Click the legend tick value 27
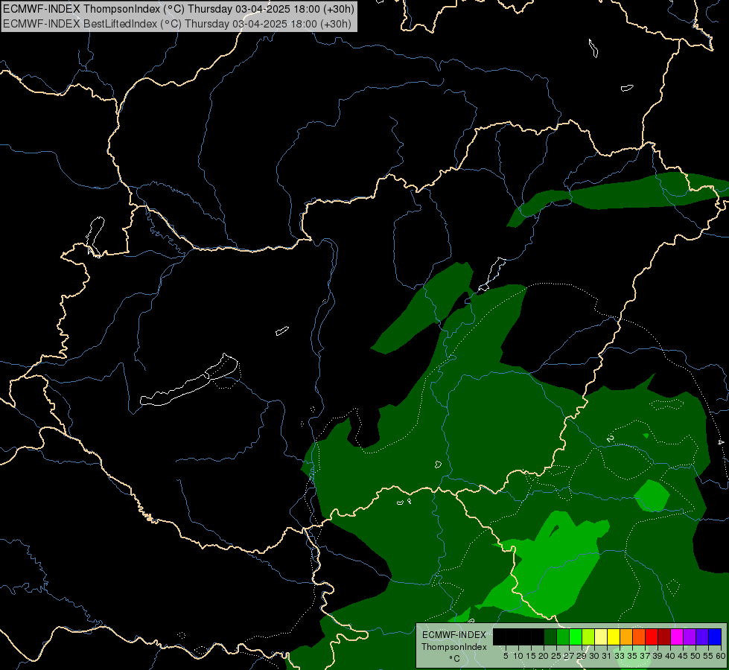This screenshot has height=670, width=729. pyautogui.click(x=569, y=656)
